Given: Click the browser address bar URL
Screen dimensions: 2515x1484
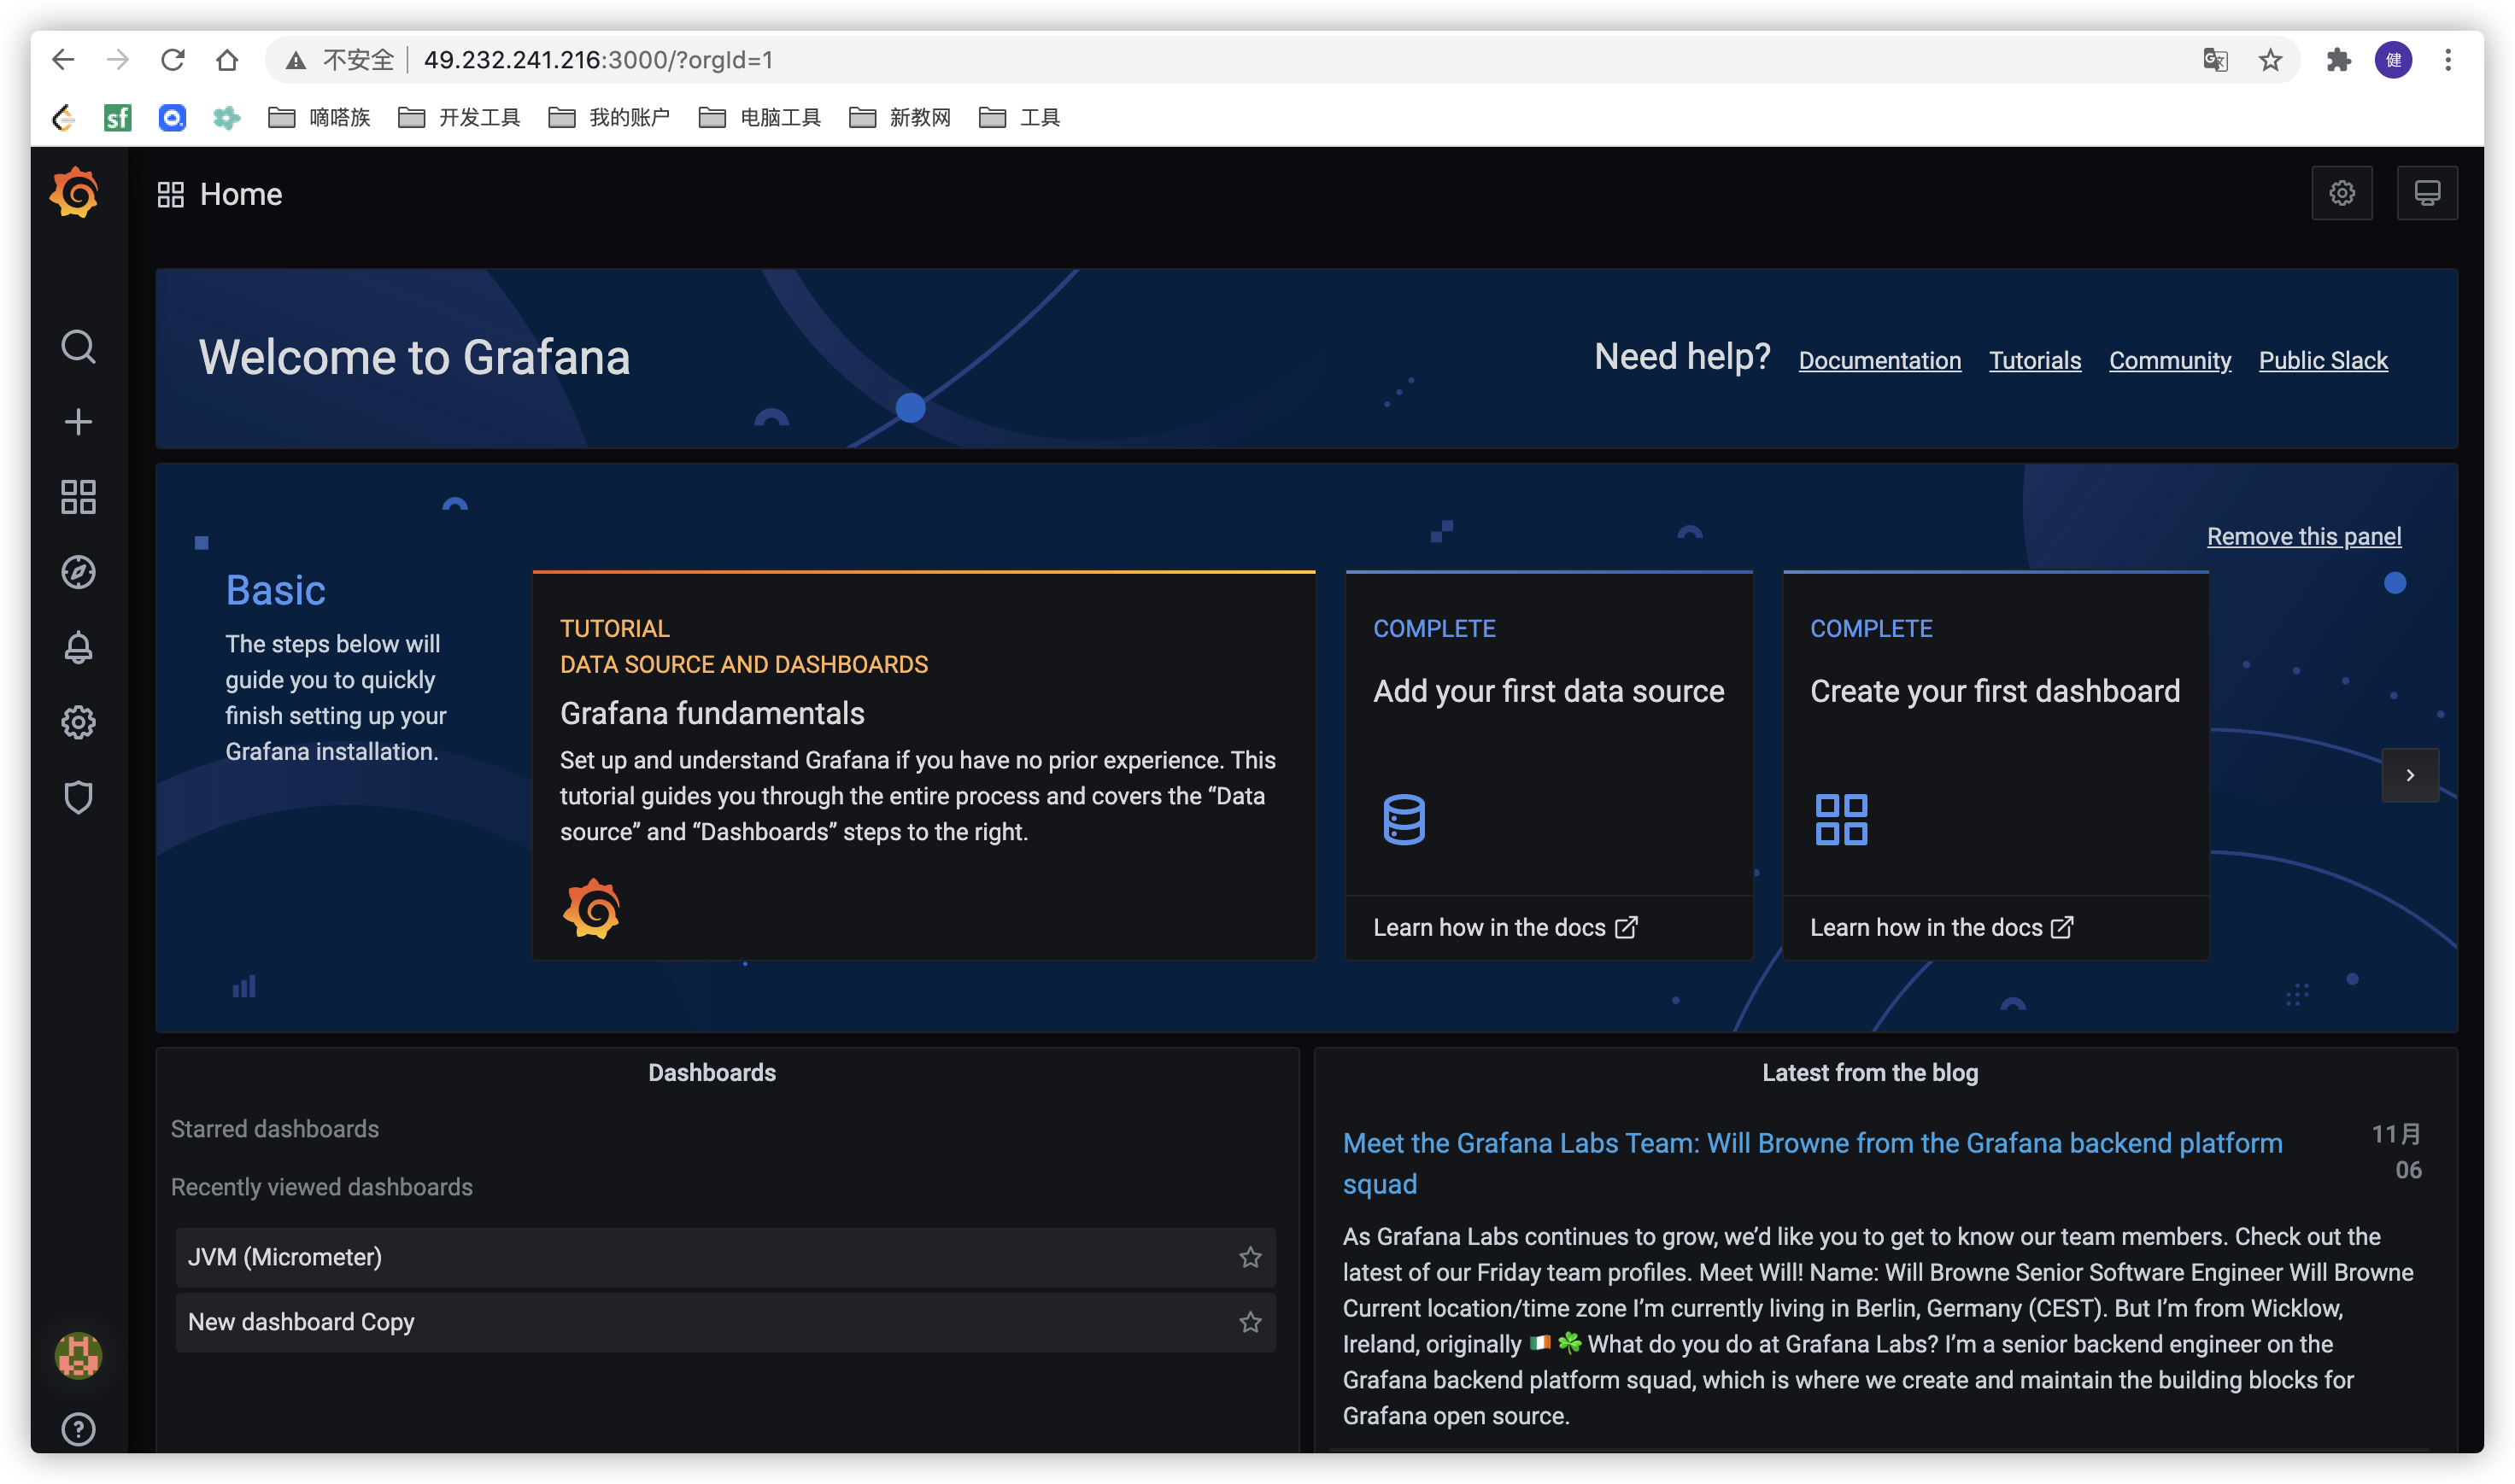Looking at the screenshot, I should 597,60.
